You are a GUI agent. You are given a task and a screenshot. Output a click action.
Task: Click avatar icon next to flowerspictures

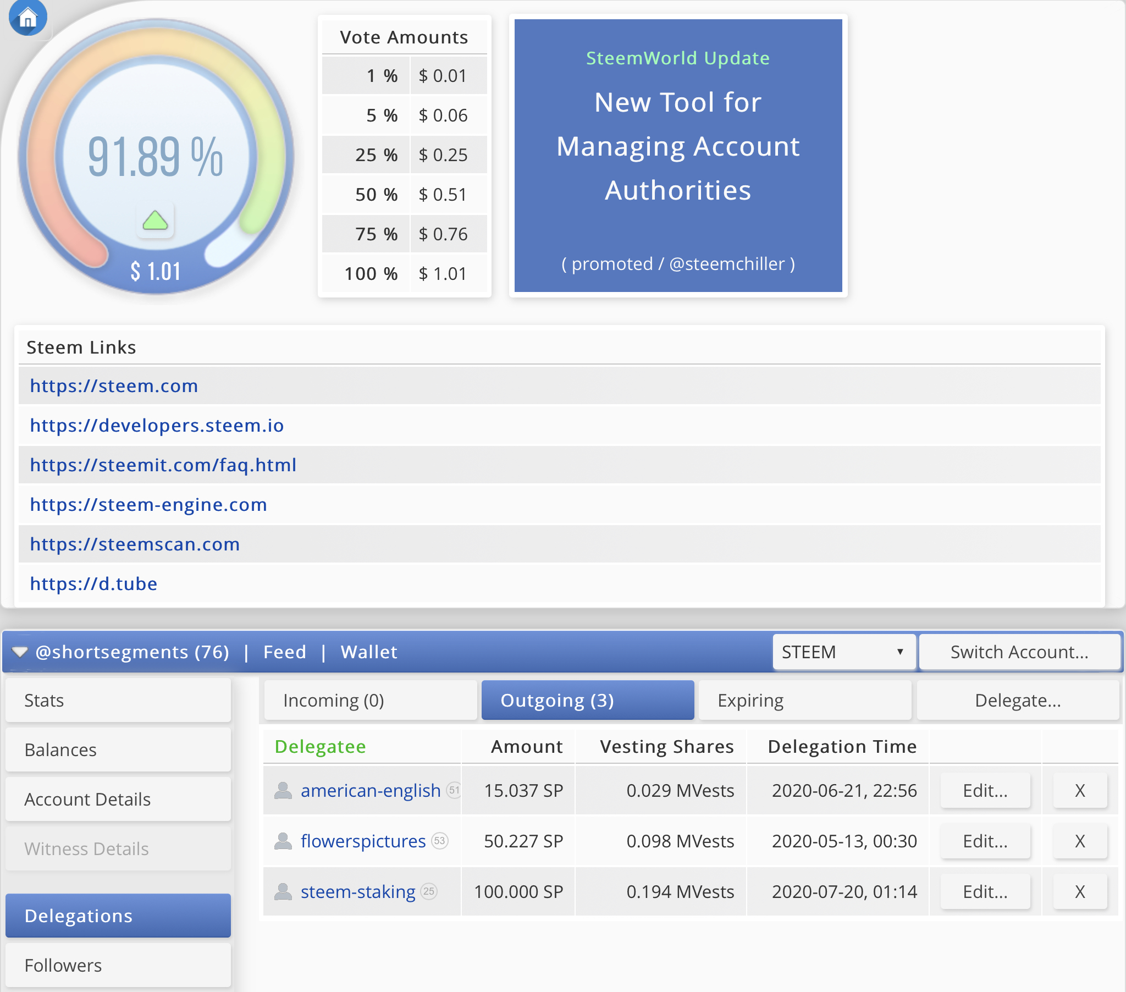(283, 841)
